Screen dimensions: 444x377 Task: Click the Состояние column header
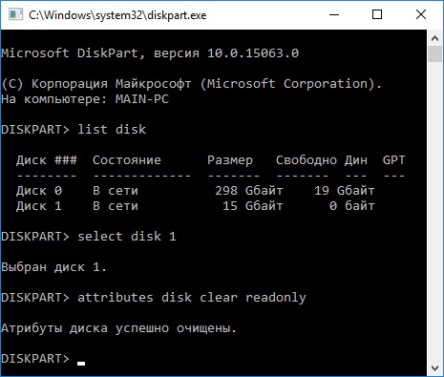tap(127, 160)
